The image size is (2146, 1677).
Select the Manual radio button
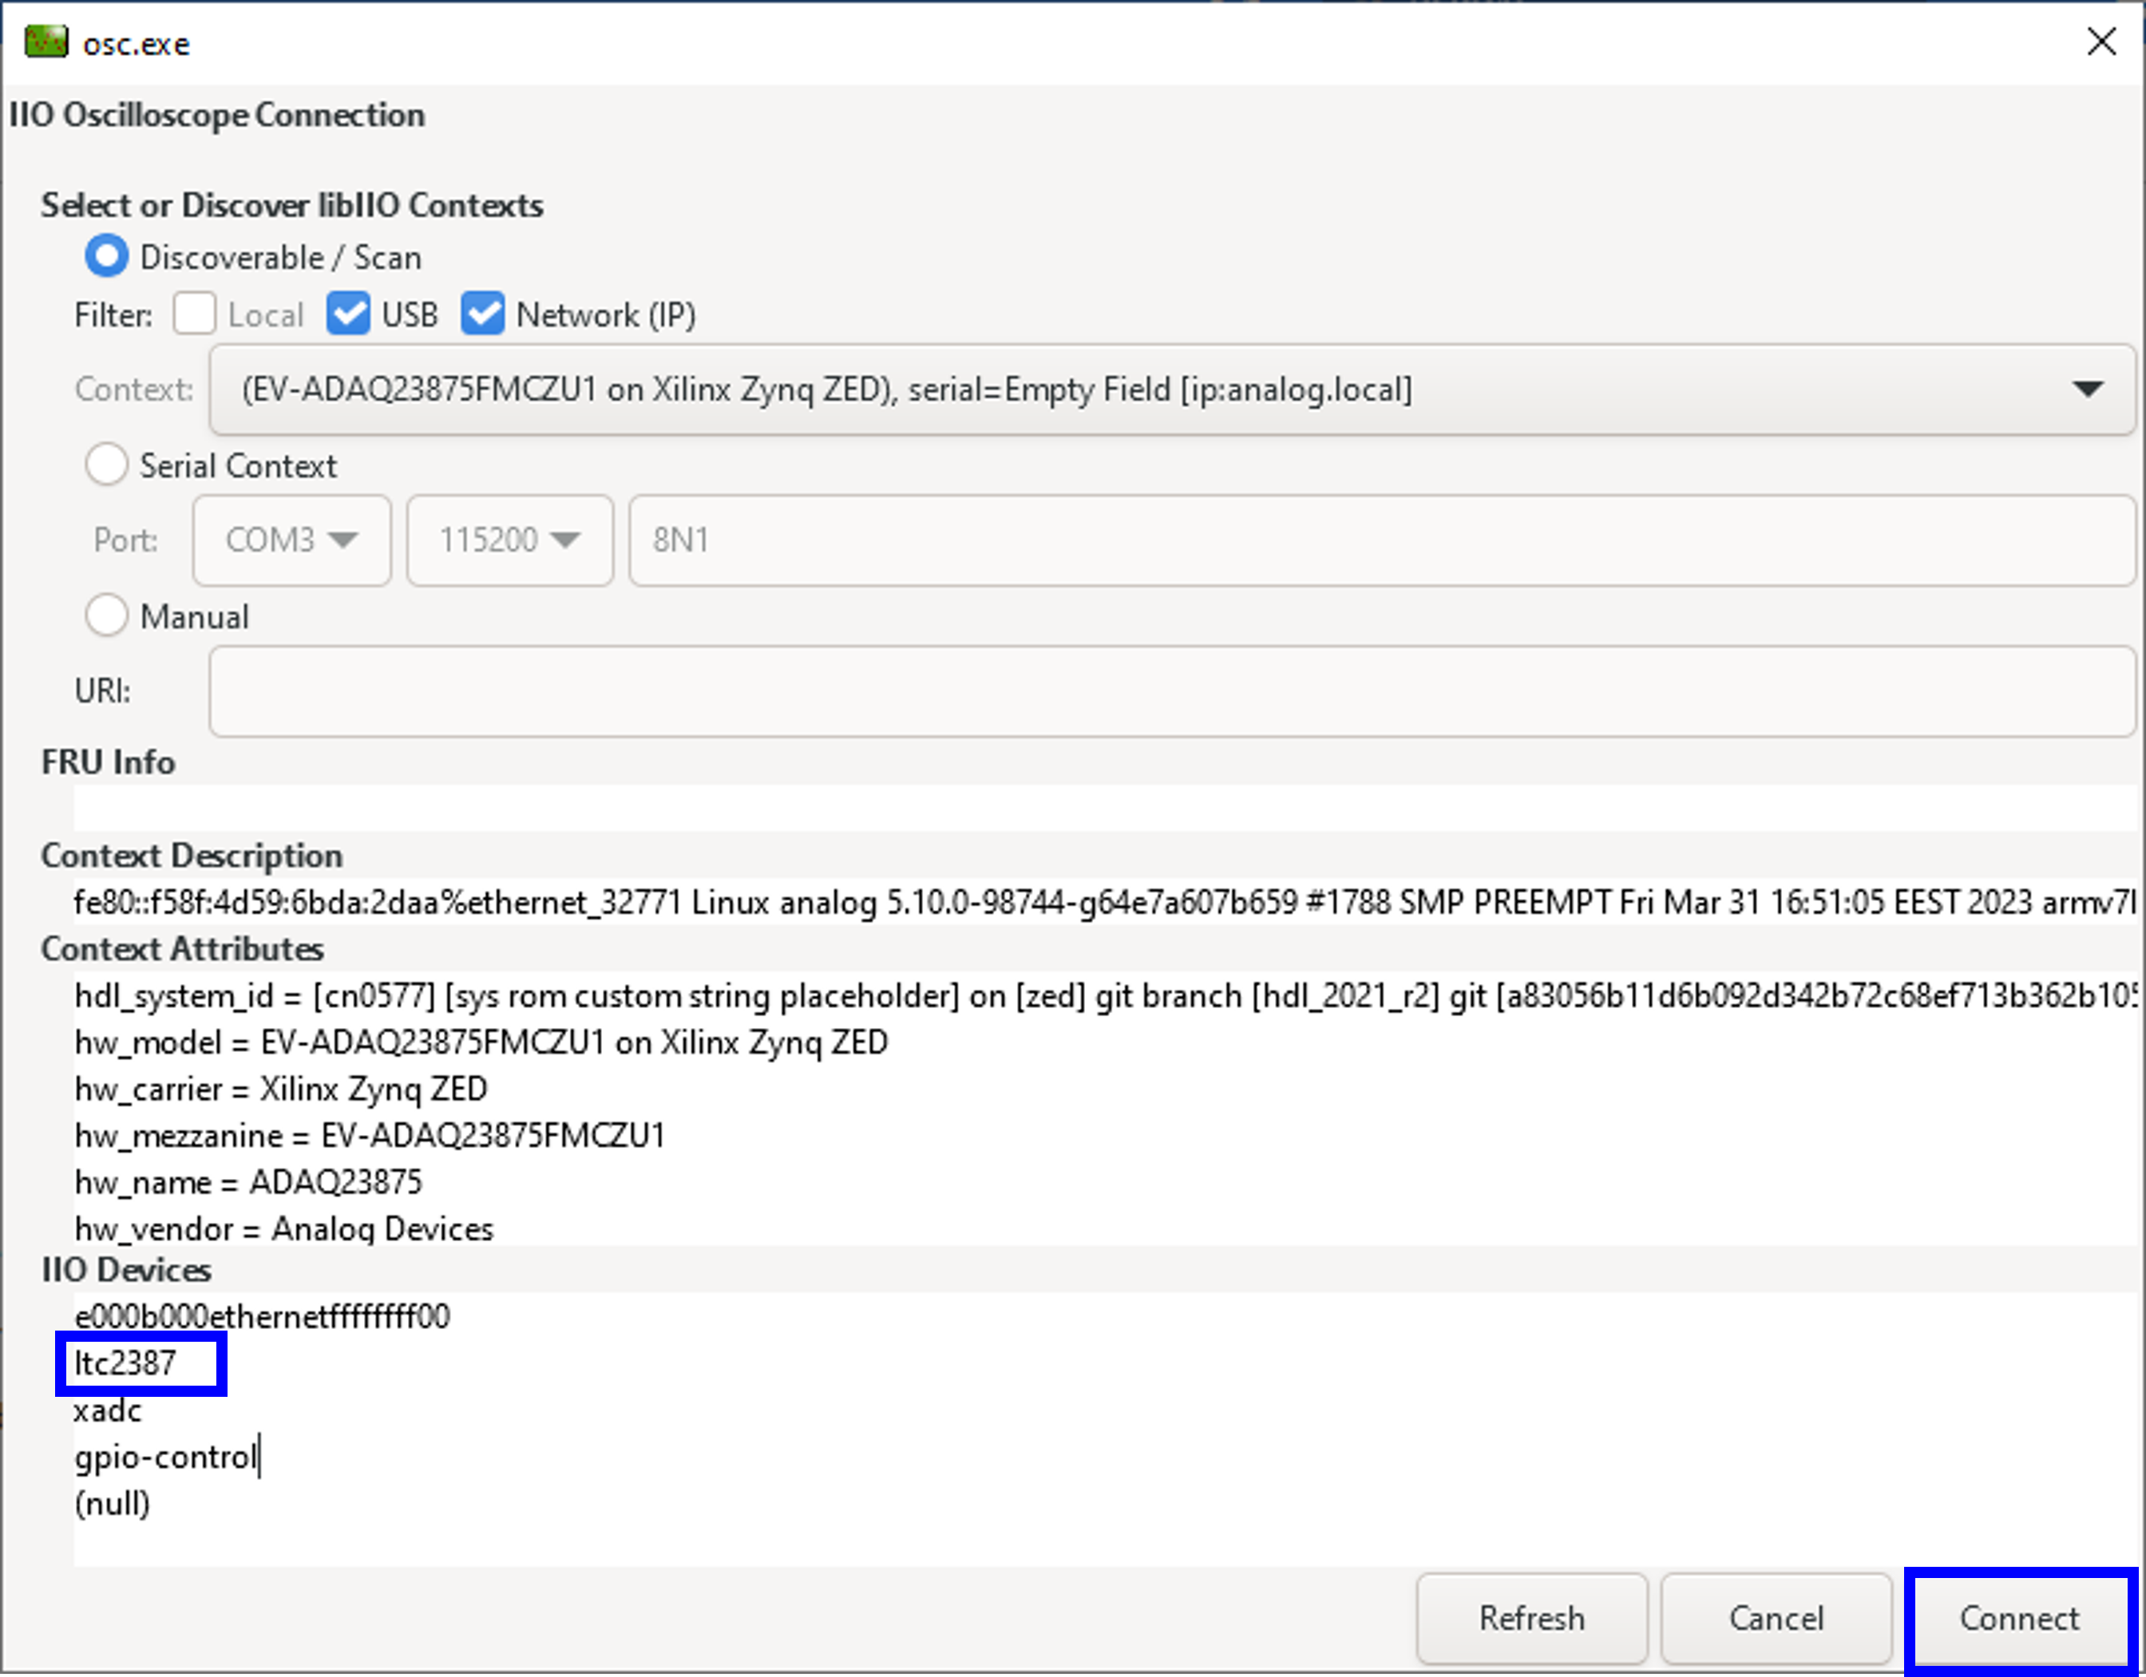[106, 616]
